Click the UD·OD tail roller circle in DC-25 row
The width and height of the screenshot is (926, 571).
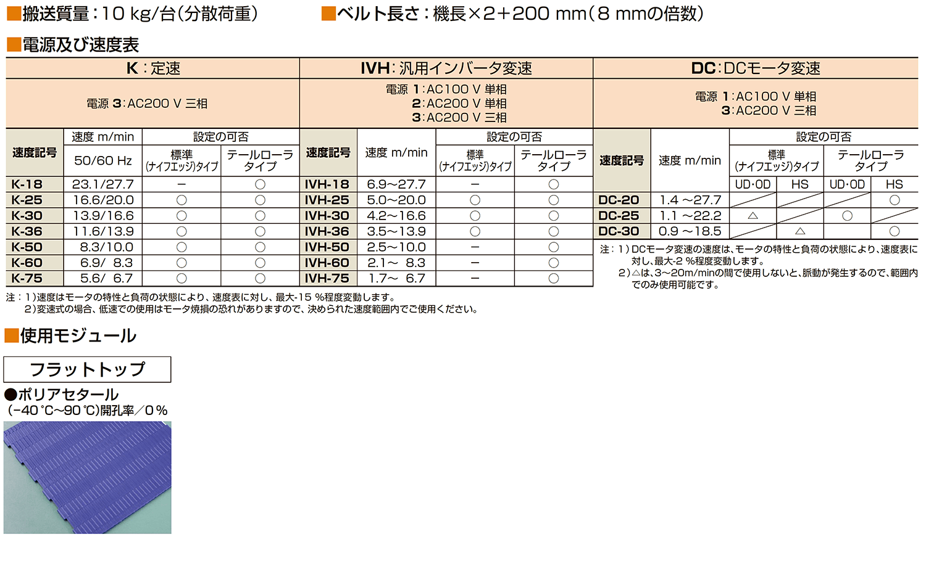[x=847, y=216]
